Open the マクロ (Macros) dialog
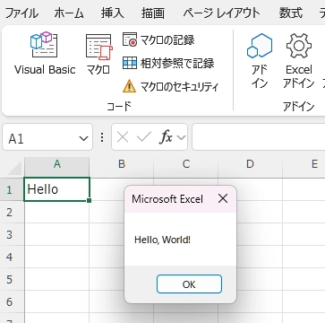Image resolution: width=325 pixels, height=323 pixels. click(98, 54)
